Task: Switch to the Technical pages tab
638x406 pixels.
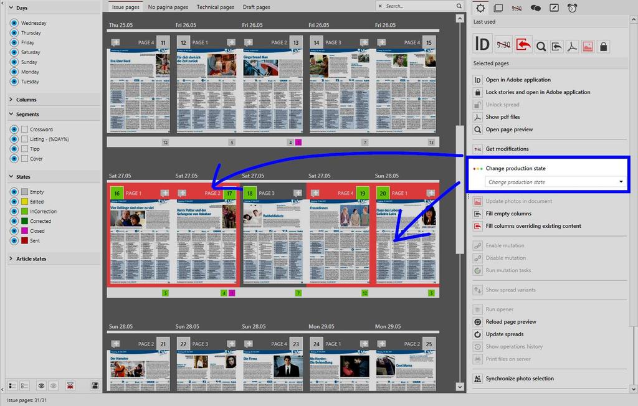Action: [x=215, y=7]
